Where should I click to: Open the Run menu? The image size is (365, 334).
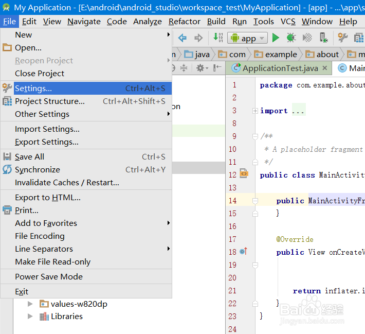(240, 22)
